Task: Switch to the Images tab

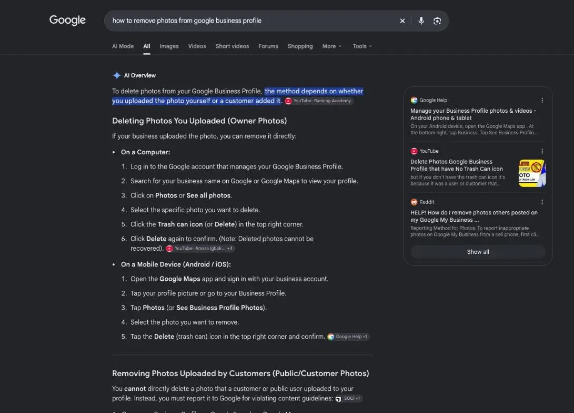Action: coord(169,46)
